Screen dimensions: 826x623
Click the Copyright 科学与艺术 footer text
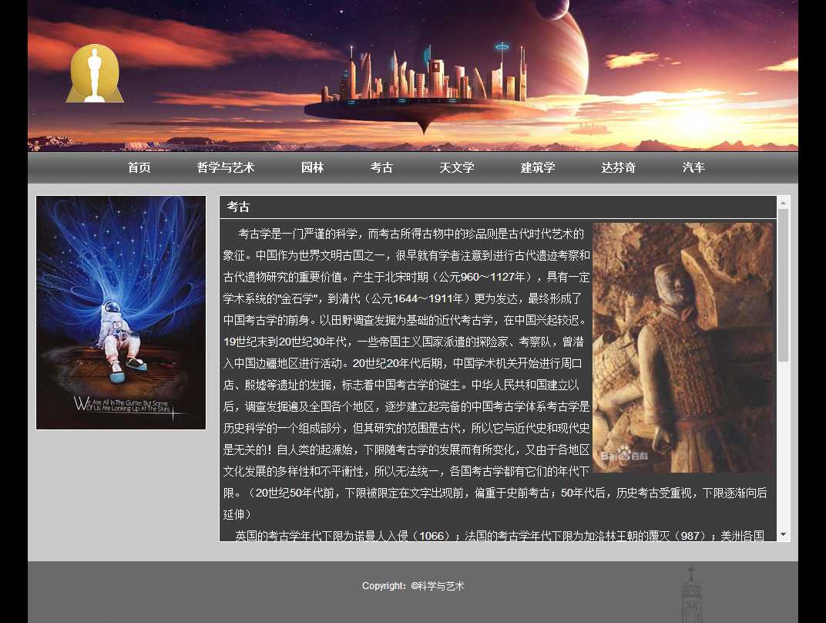pyautogui.click(x=413, y=586)
